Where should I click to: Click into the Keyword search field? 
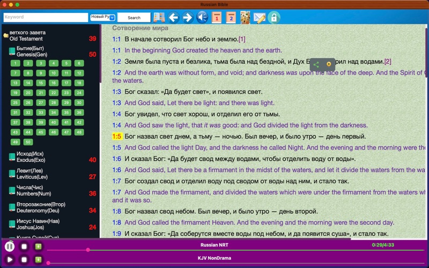(x=45, y=17)
